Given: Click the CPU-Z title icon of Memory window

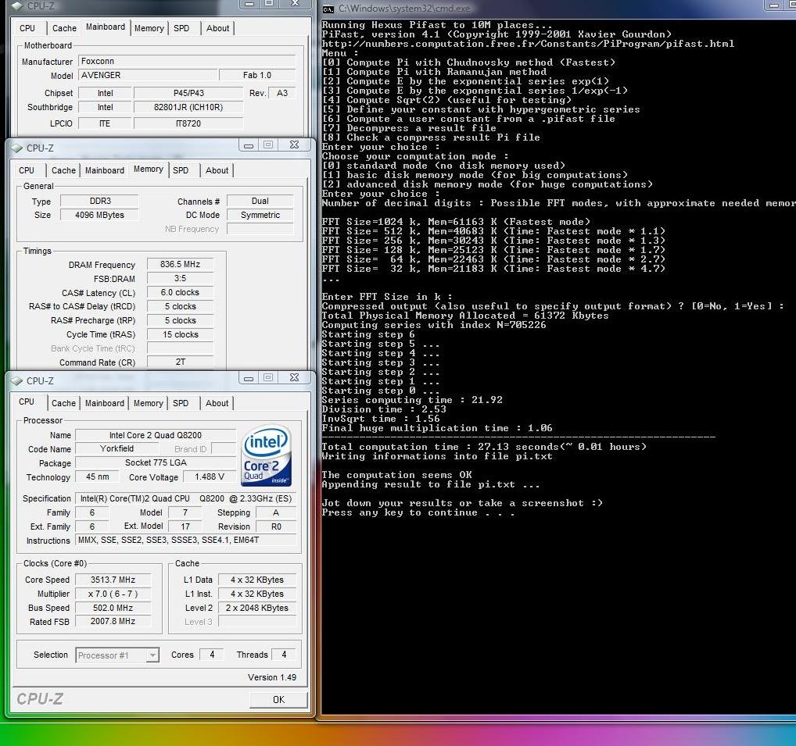Looking at the screenshot, I should (x=17, y=148).
